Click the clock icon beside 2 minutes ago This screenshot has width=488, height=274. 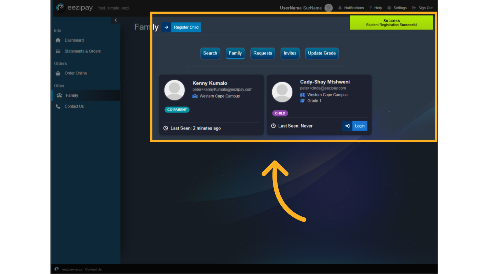pos(166,128)
